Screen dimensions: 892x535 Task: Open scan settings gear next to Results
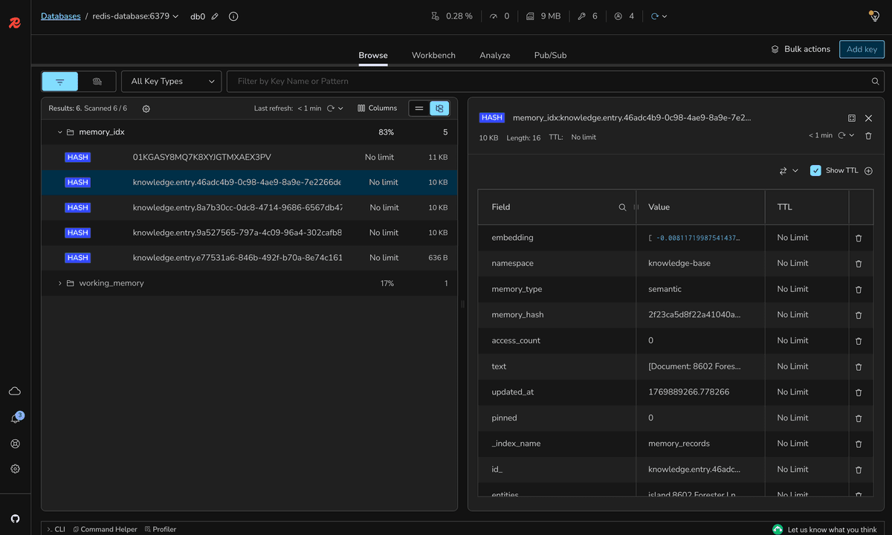point(146,108)
